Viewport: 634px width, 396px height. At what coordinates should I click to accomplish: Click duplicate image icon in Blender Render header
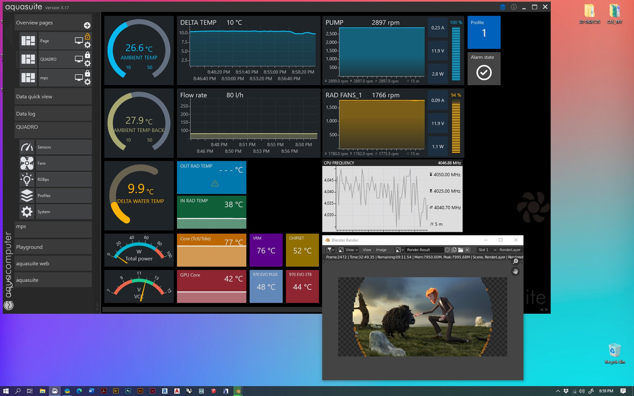[x=454, y=250]
